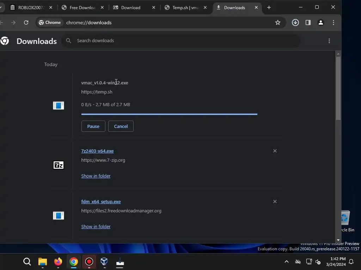
Task: Click the https://temp.sh source URL
Action: 97,92
